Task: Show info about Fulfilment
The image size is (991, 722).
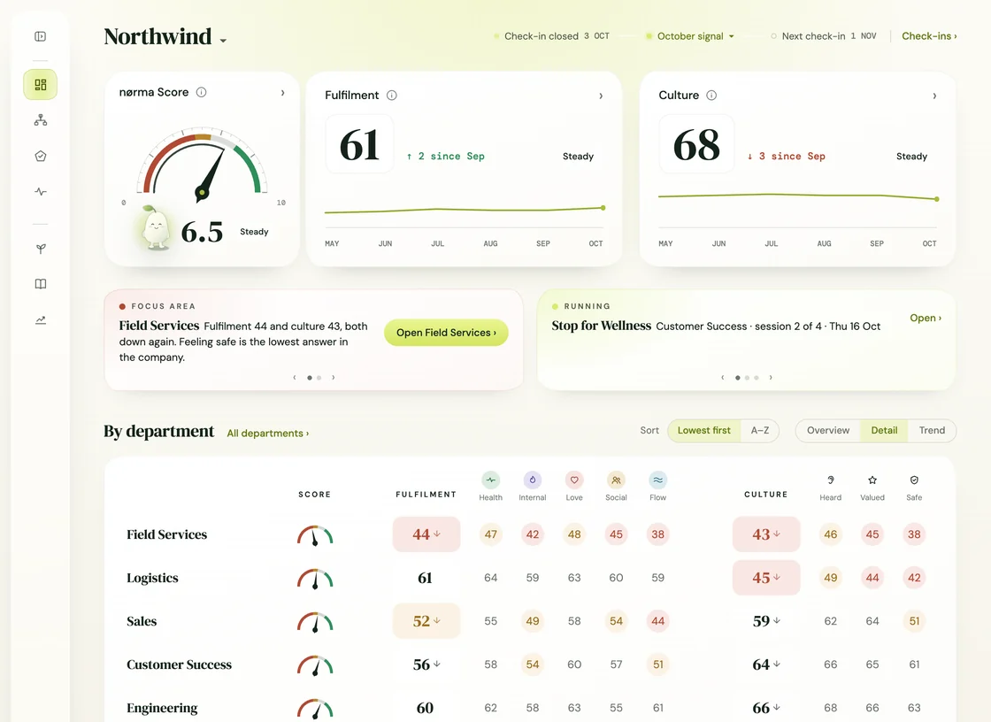Action: pyautogui.click(x=392, y=96)
